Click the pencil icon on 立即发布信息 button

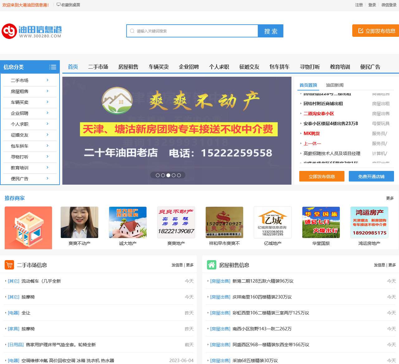[361, 31]
